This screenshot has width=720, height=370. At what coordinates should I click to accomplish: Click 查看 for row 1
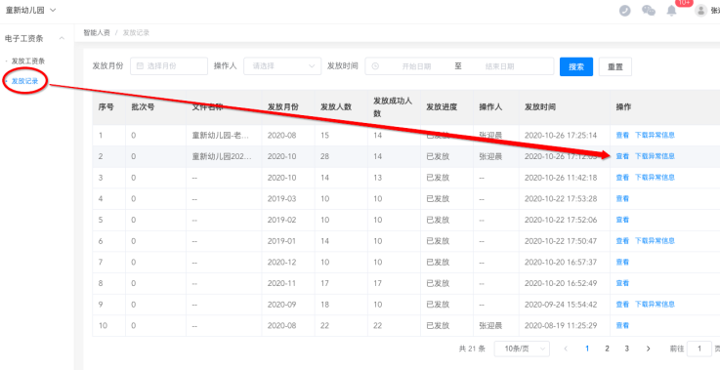coord(622,135)
